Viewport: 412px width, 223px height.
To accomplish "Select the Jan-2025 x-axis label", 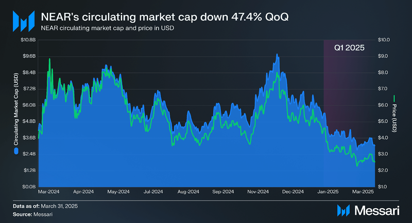I will tap(328, 192).
